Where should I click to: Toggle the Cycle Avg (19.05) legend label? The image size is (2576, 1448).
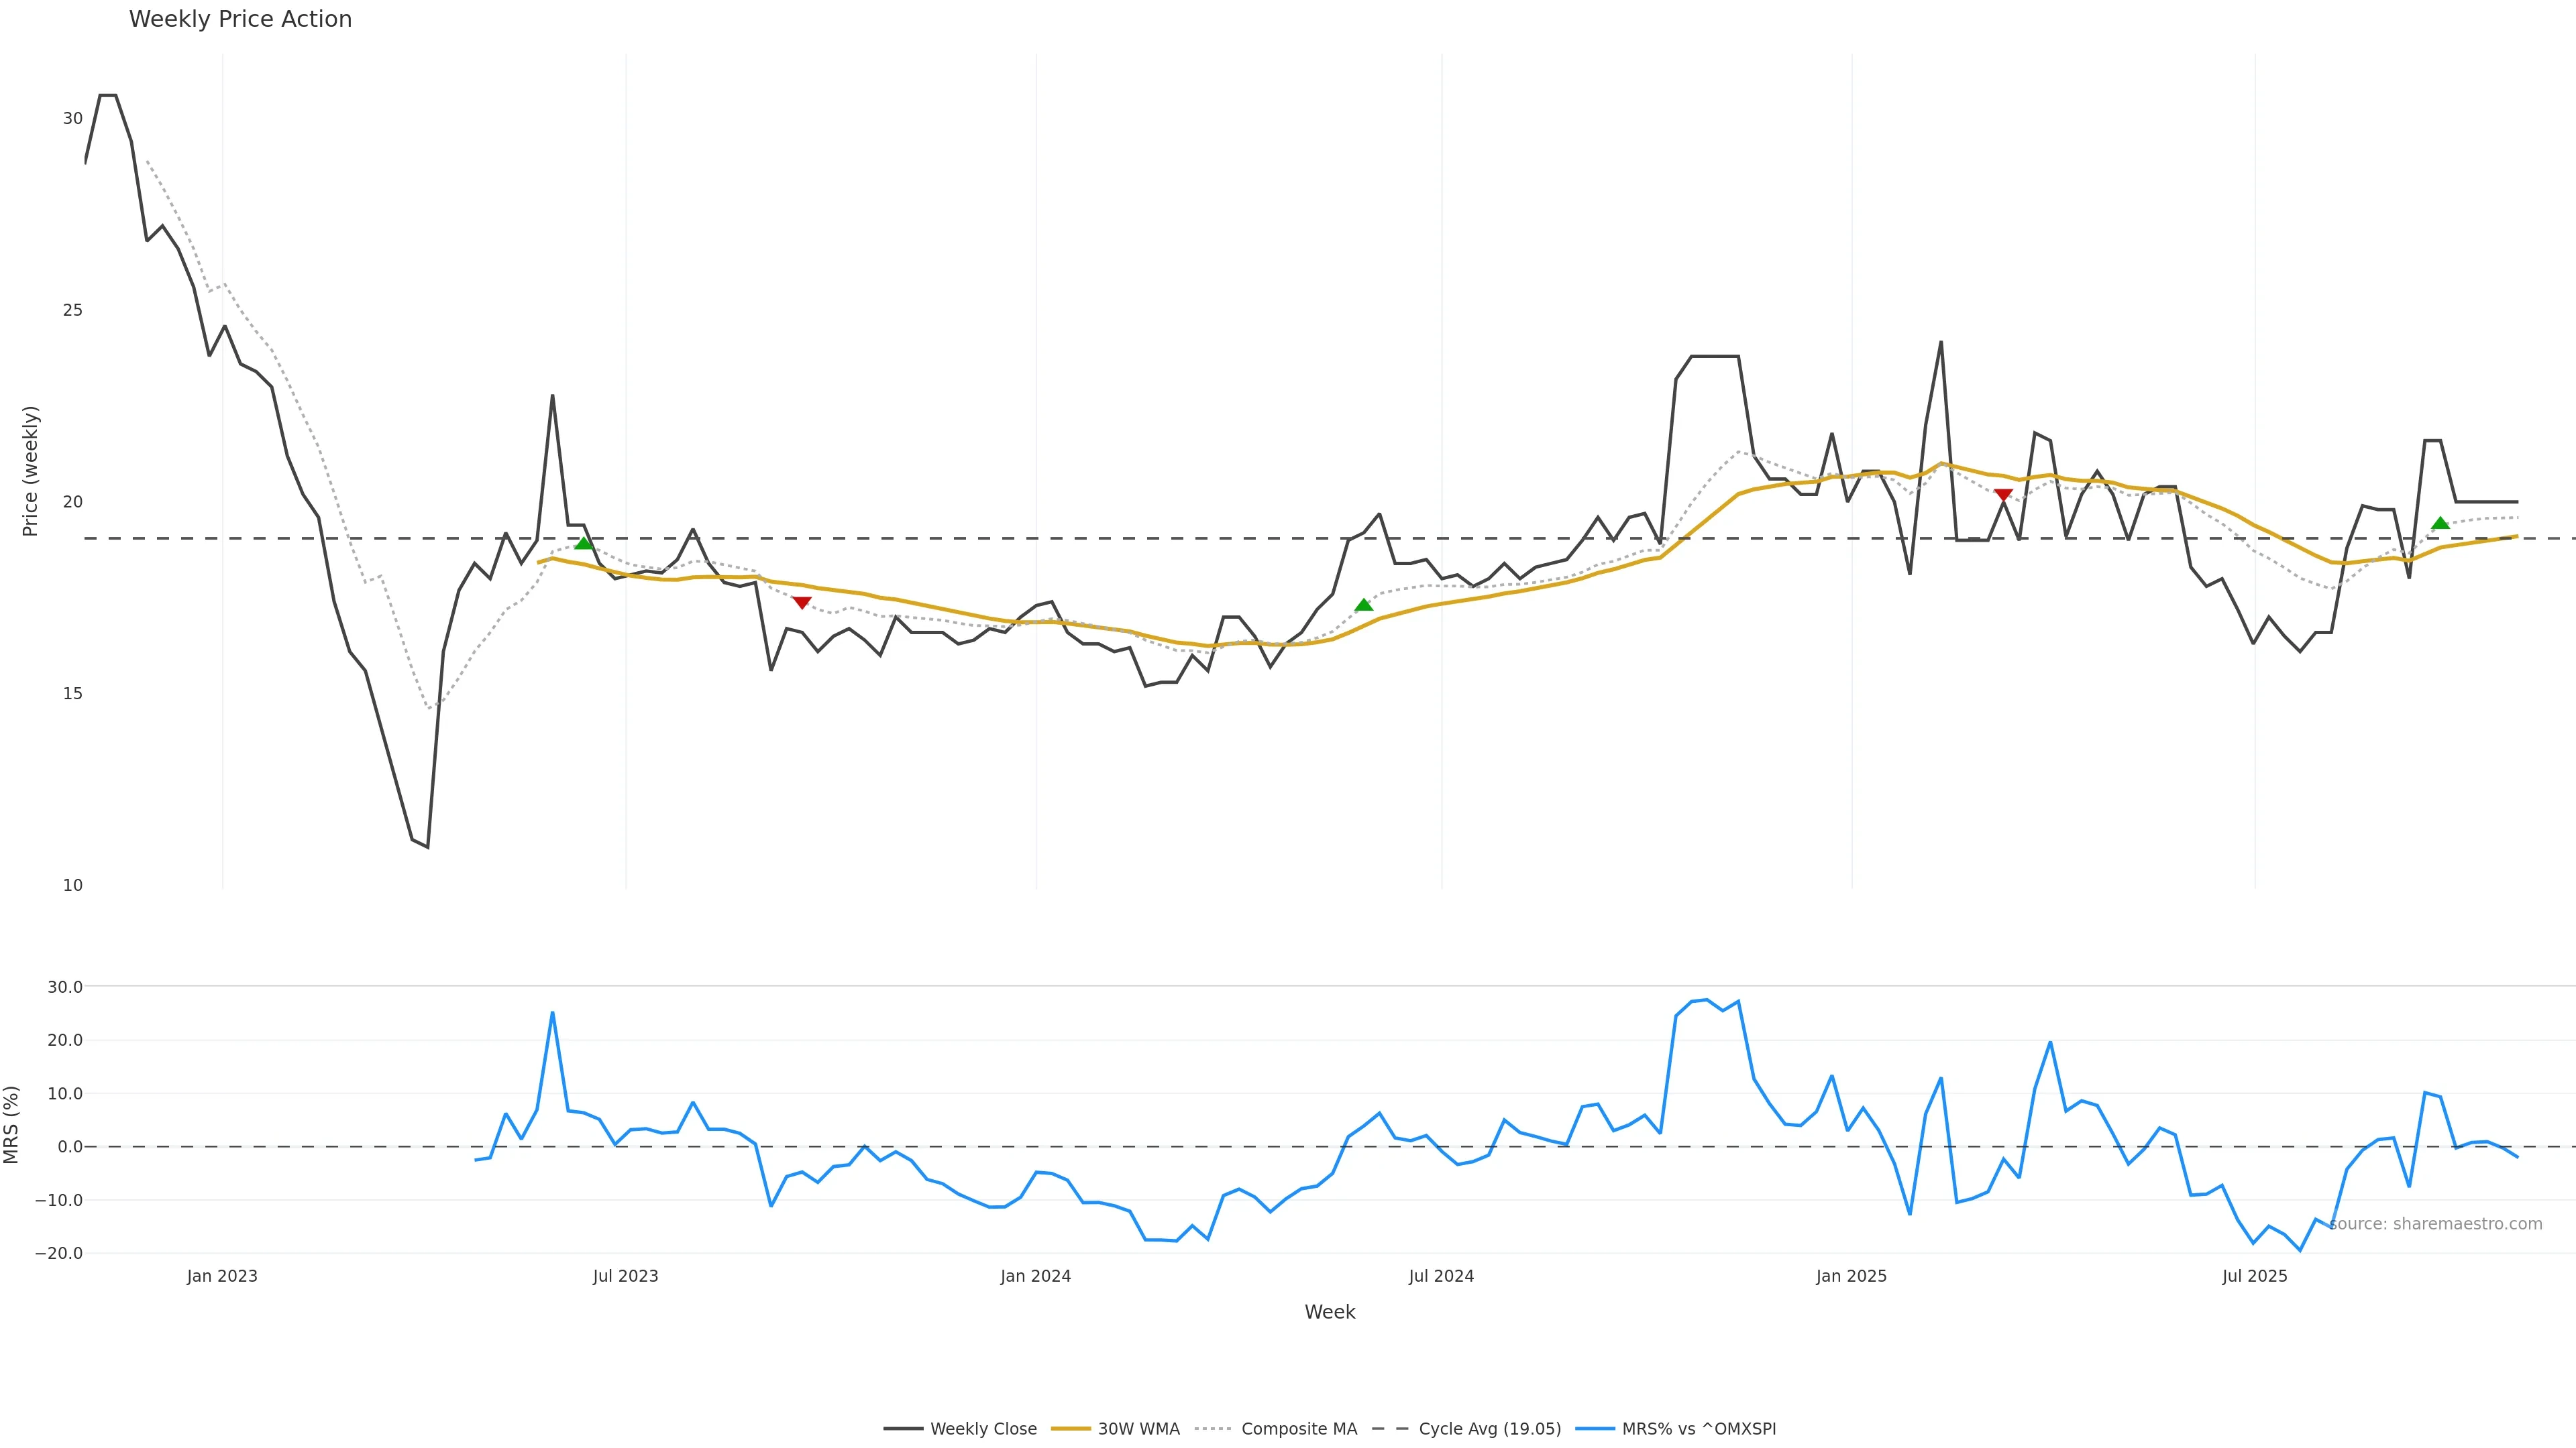tap(1489, 1429)
